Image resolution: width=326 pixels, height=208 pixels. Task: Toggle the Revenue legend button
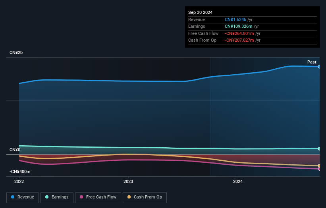tap(23, 197)
